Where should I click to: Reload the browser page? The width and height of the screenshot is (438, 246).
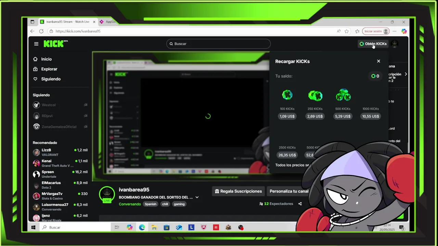[x=41, y=31]
